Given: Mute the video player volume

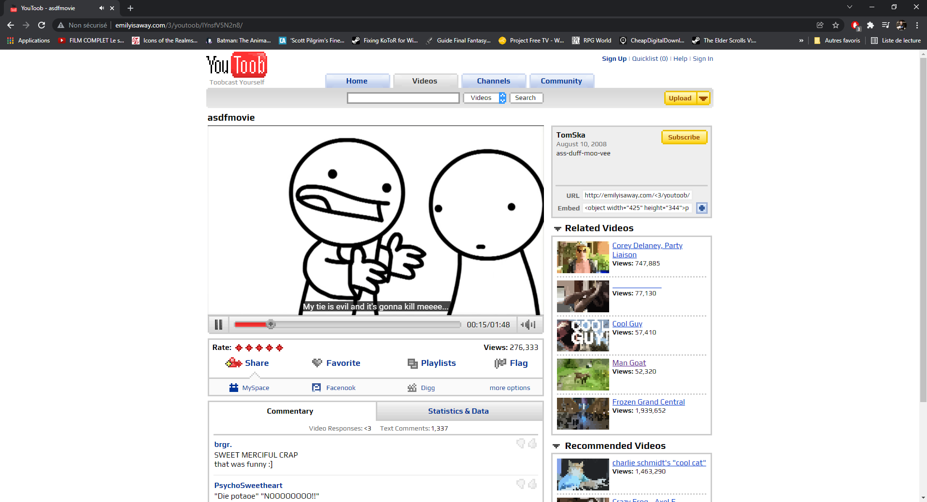Looking at the screenshot, I should [x=528, y=324].
